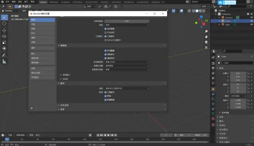Select the 3D Cursor tool
The width and height of the screenshot is (254, 146).
4,23
